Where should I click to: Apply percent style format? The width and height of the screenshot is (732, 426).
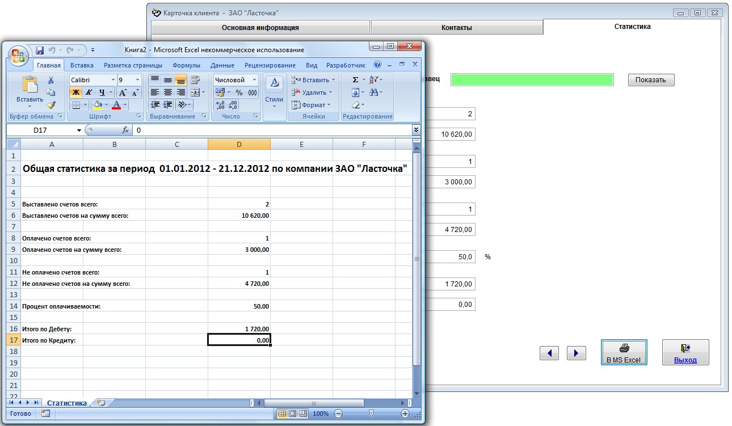point(239,92)
